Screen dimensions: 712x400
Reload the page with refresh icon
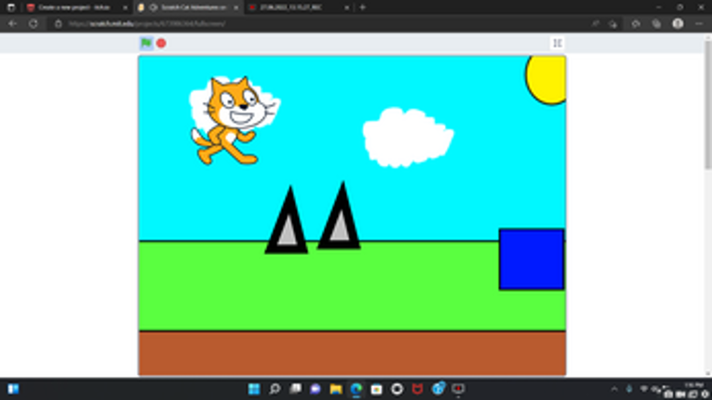[34, 23]
